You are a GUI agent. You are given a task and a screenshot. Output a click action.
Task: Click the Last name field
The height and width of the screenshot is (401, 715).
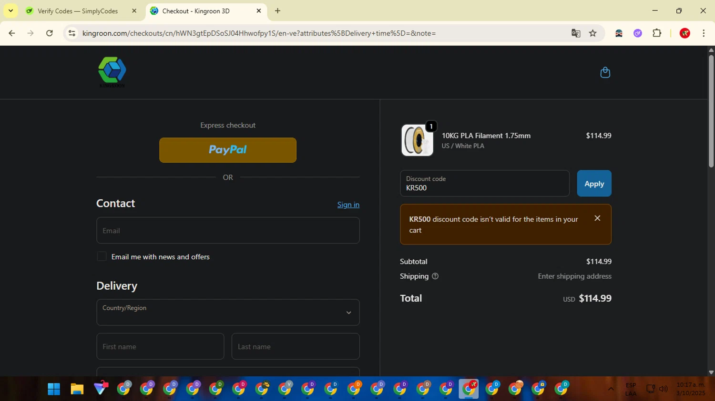[x=296, y=346]
